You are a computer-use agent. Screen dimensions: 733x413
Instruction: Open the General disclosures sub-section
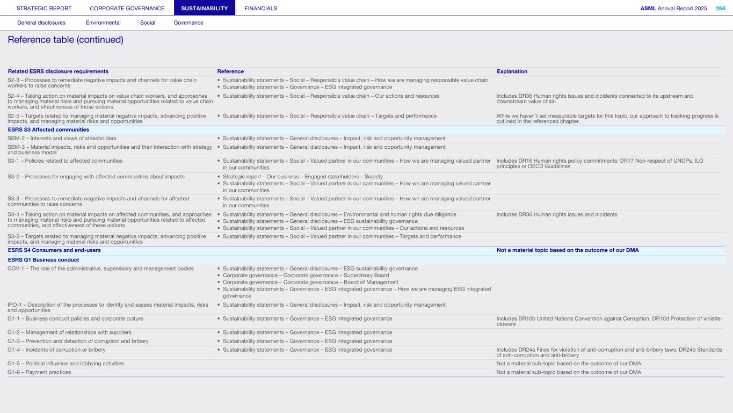tap(41, 23)
